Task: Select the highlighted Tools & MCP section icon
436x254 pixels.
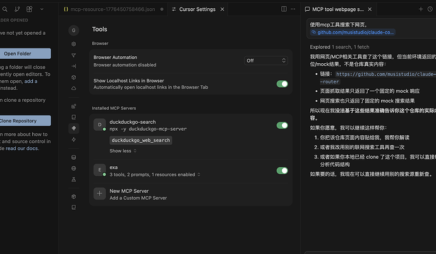Action: tap(74, 128)
